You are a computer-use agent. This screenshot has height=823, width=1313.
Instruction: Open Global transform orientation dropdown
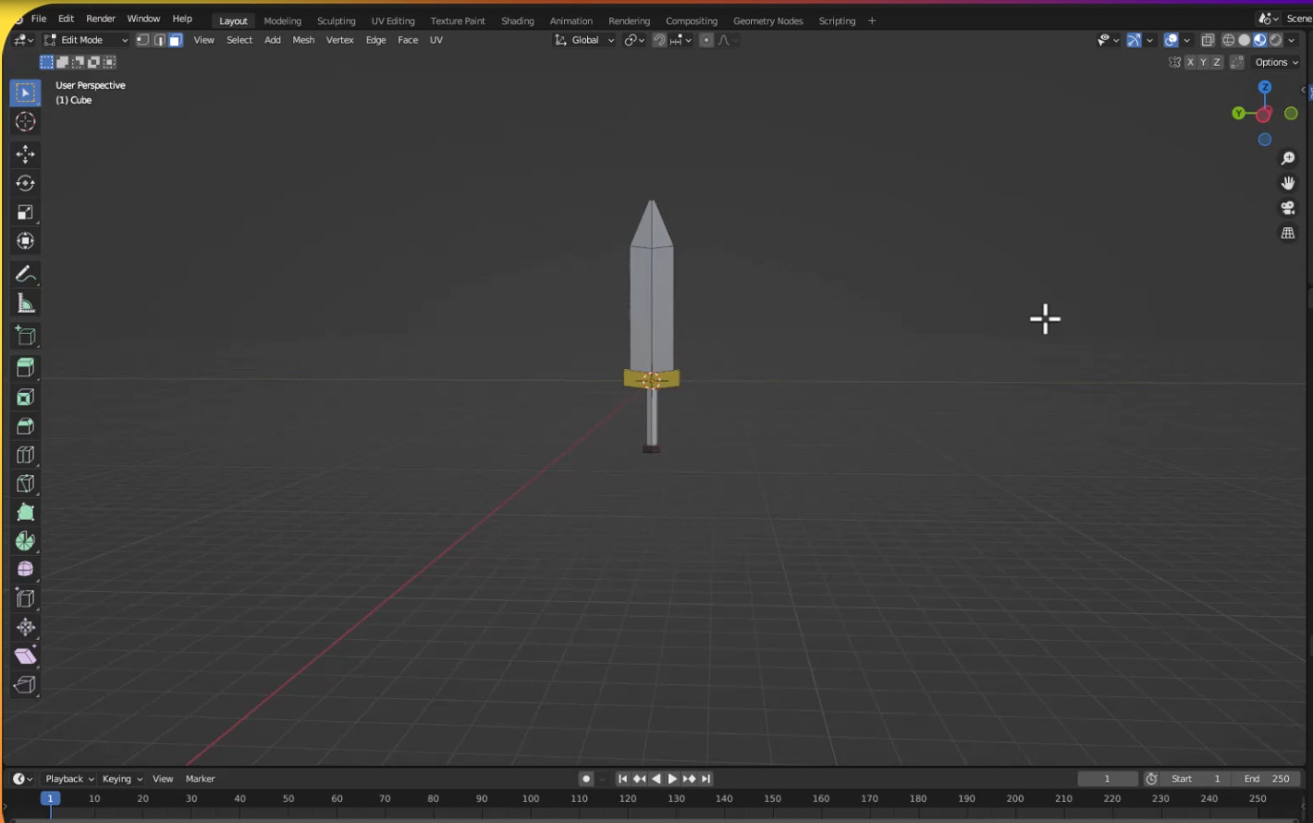tap(584, 40)
